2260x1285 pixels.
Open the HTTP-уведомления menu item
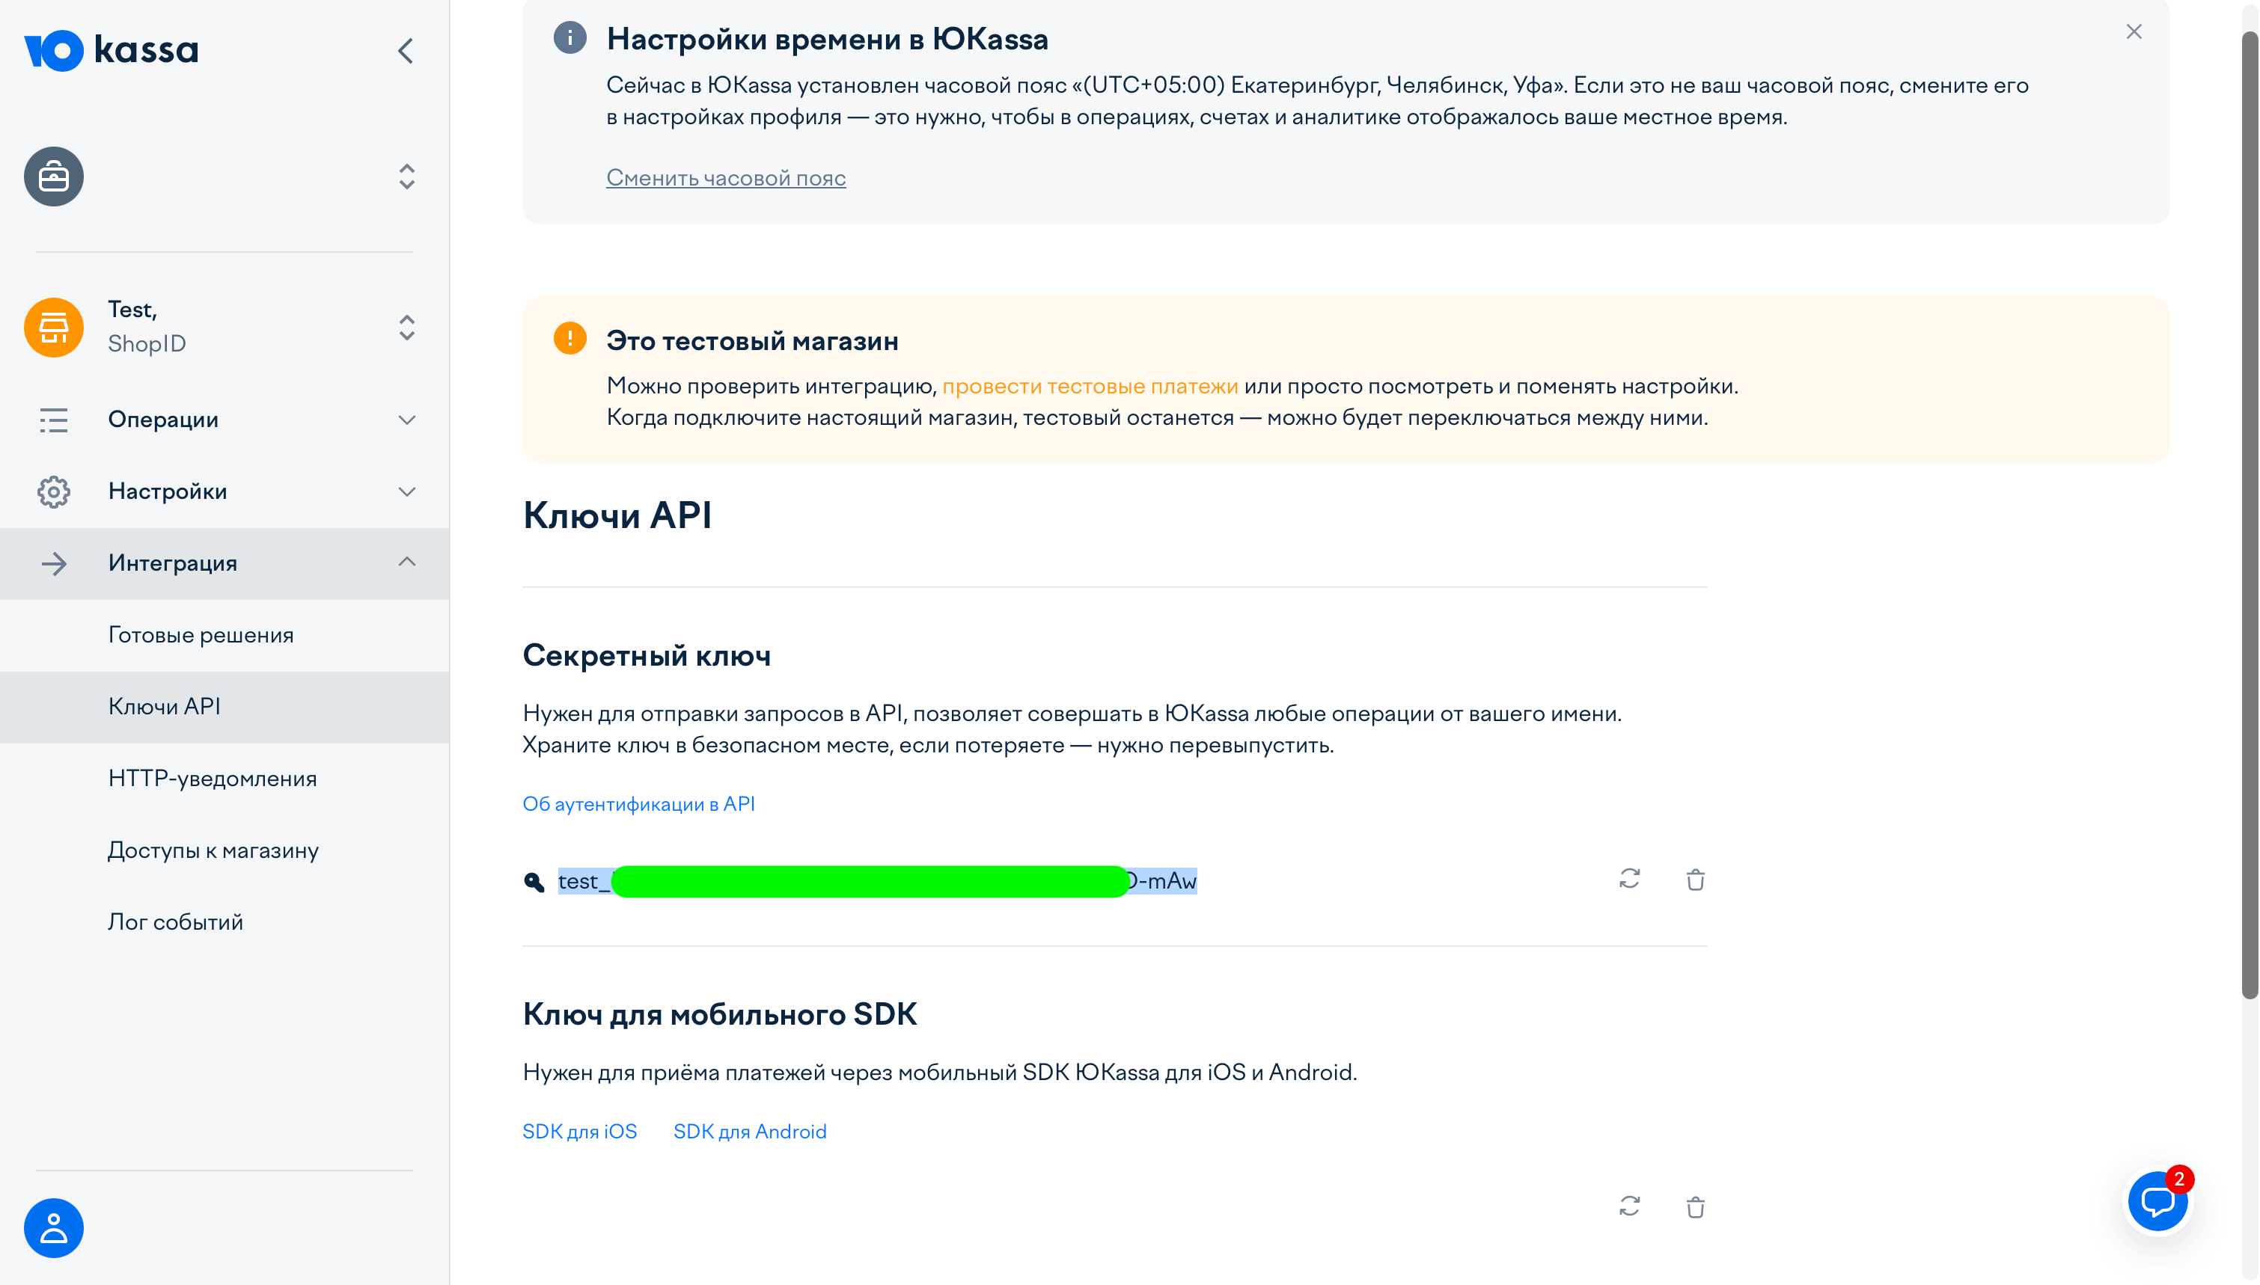point(212,778)
